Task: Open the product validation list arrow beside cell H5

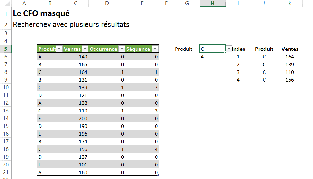Action: 229,49
